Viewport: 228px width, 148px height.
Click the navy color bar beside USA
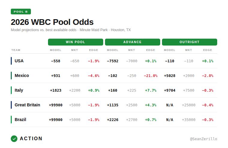pyautogui.click(x=11, y=61)
